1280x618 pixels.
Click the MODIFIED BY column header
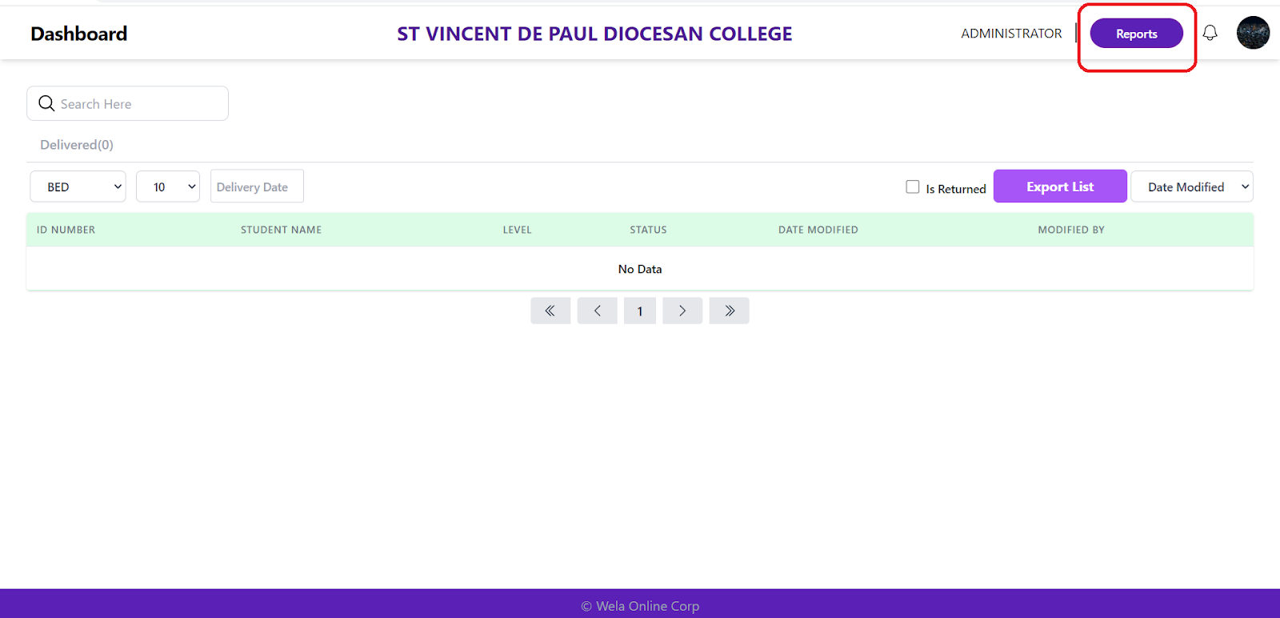click(x=1071, y=230)
